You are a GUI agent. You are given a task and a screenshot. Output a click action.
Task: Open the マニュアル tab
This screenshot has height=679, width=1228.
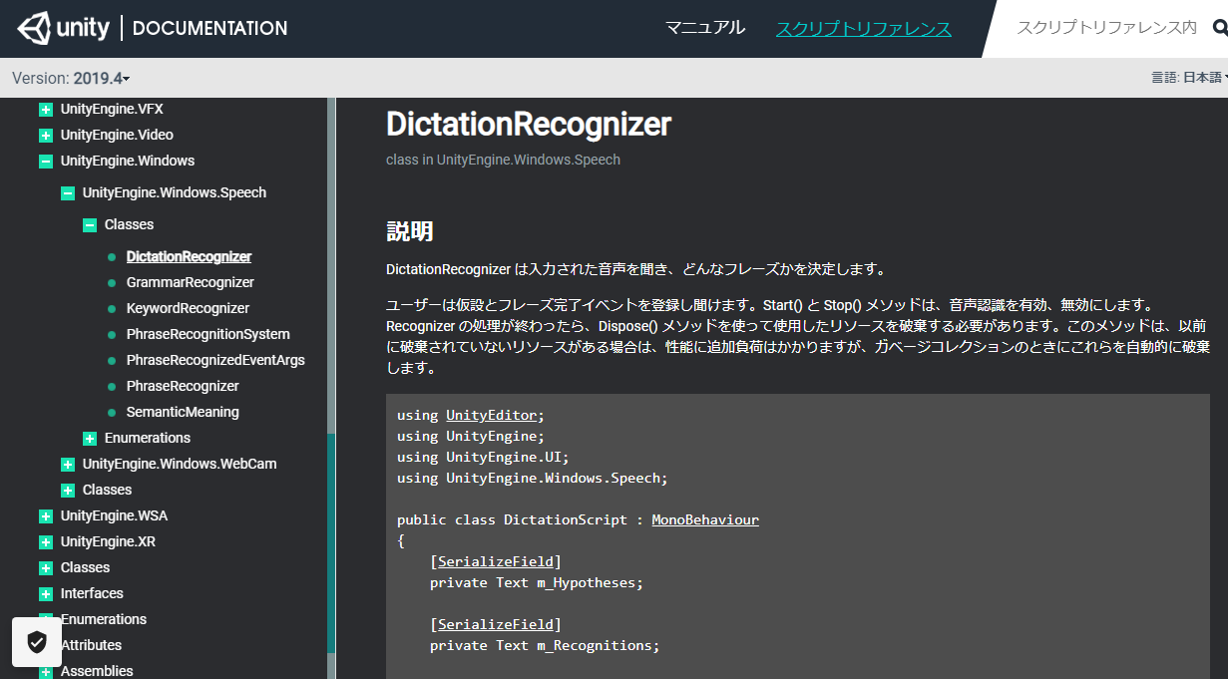[705, 28]
